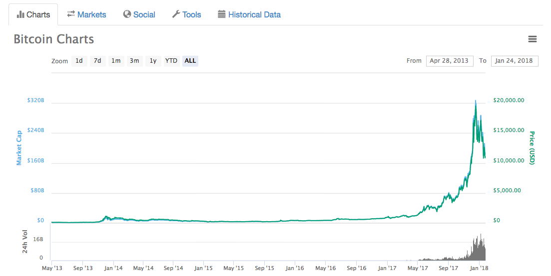
Task: Select the ALL zoom range
Action: [190, 61]
